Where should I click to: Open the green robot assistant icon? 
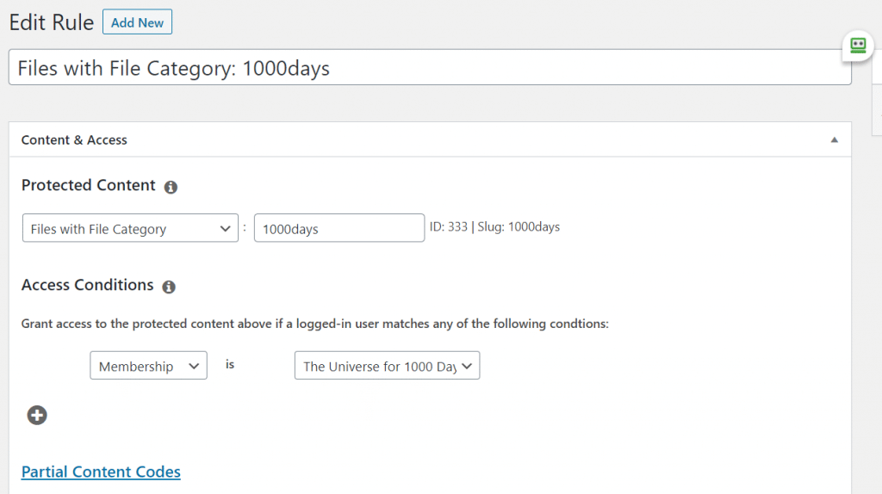coord(857,46)
